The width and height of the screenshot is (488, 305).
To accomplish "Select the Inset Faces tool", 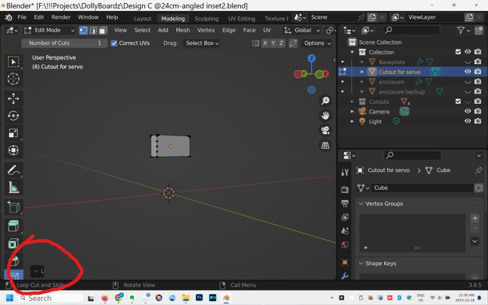I will pyautogui.click(x=13, y=243).
